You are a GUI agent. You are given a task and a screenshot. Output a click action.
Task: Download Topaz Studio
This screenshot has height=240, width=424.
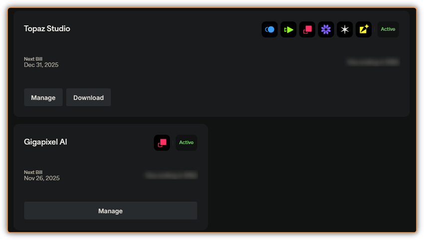[88, 98]
